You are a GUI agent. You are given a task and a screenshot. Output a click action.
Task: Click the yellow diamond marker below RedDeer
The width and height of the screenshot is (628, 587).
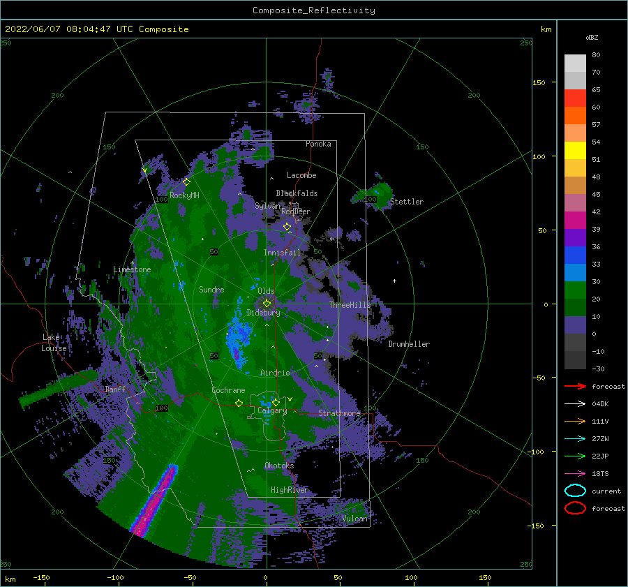point(287,227)
